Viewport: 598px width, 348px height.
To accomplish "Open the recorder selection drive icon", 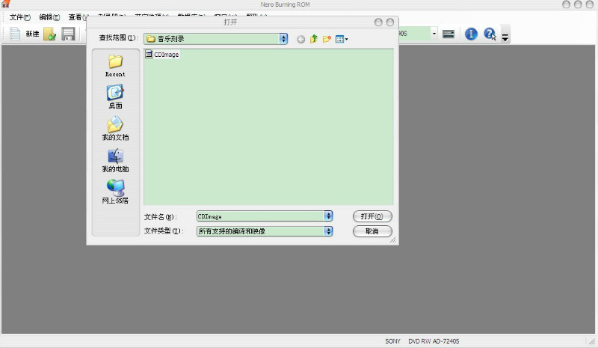I will pos(449,34).
